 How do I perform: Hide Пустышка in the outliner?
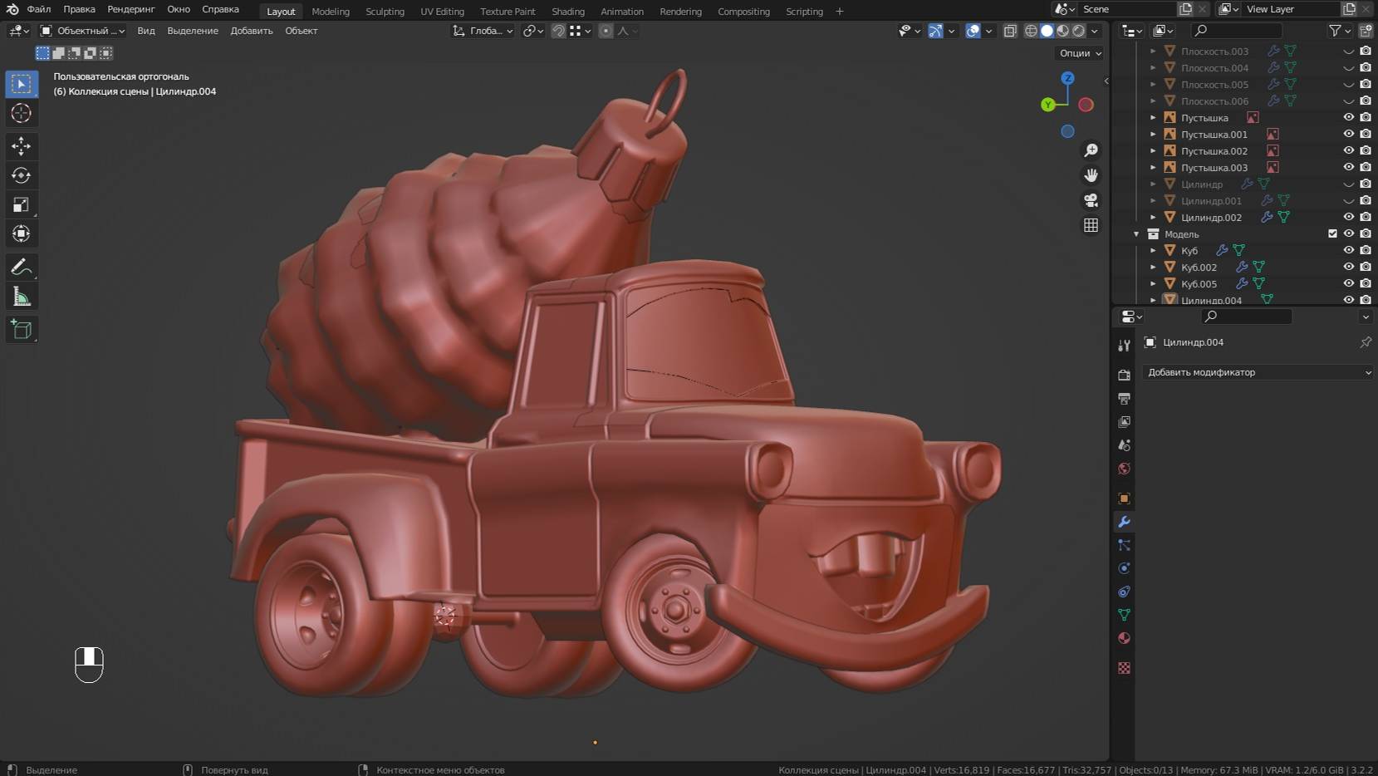1349,117
